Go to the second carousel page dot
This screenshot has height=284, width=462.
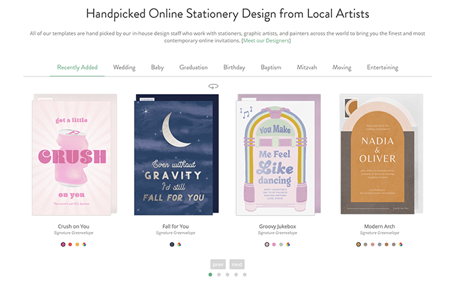tap(218, 274)
